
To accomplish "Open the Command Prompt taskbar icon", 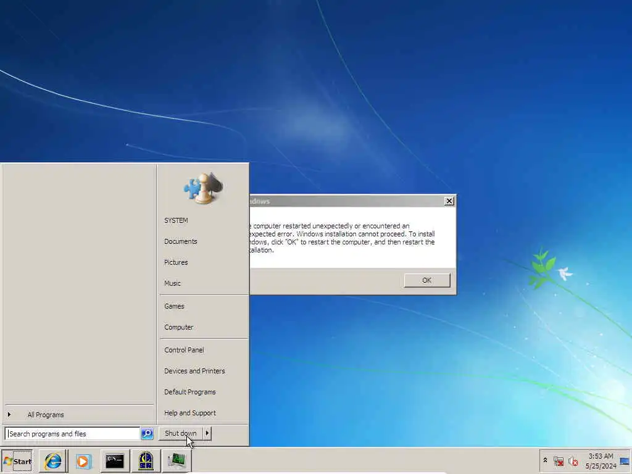I will (x=115, y=460).
